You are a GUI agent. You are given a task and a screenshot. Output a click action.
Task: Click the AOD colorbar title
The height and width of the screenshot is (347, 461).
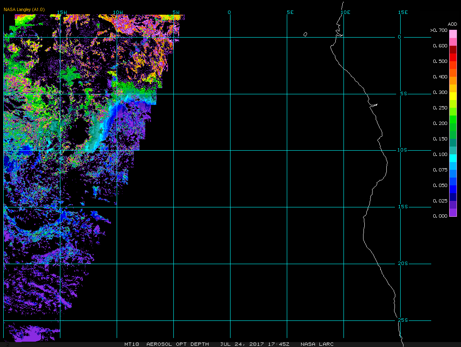452,24
